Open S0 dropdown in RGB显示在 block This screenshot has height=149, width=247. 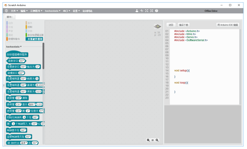click(x=23, y=130)
